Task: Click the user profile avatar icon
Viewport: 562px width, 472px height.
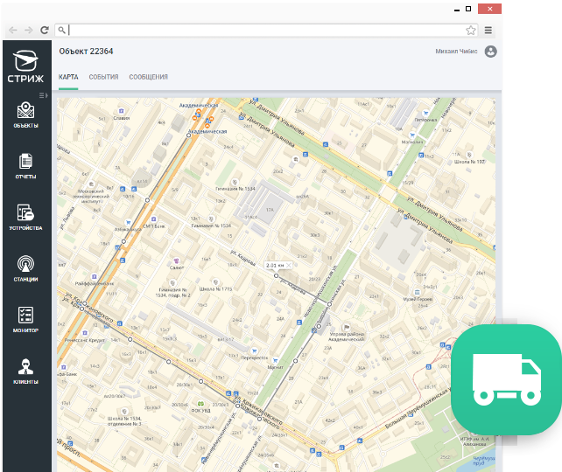Action: pyautogui.click(x=490, y=52)
